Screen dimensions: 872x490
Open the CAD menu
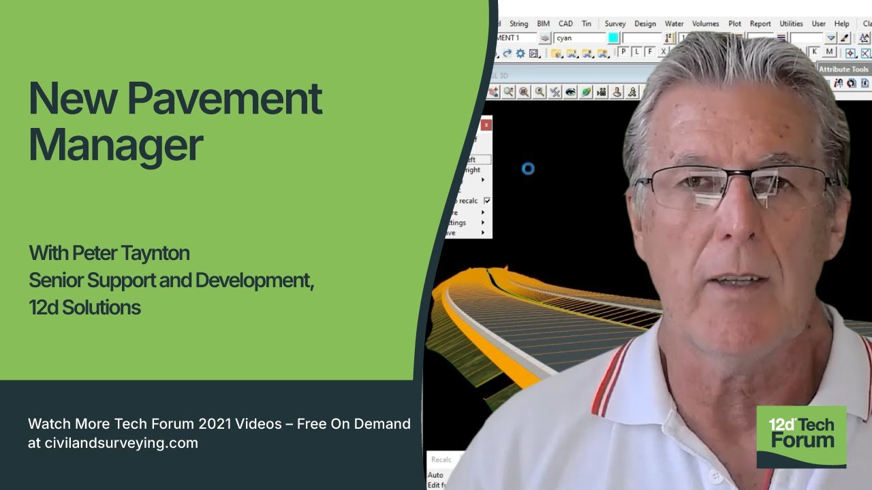(x=565, y=23)
